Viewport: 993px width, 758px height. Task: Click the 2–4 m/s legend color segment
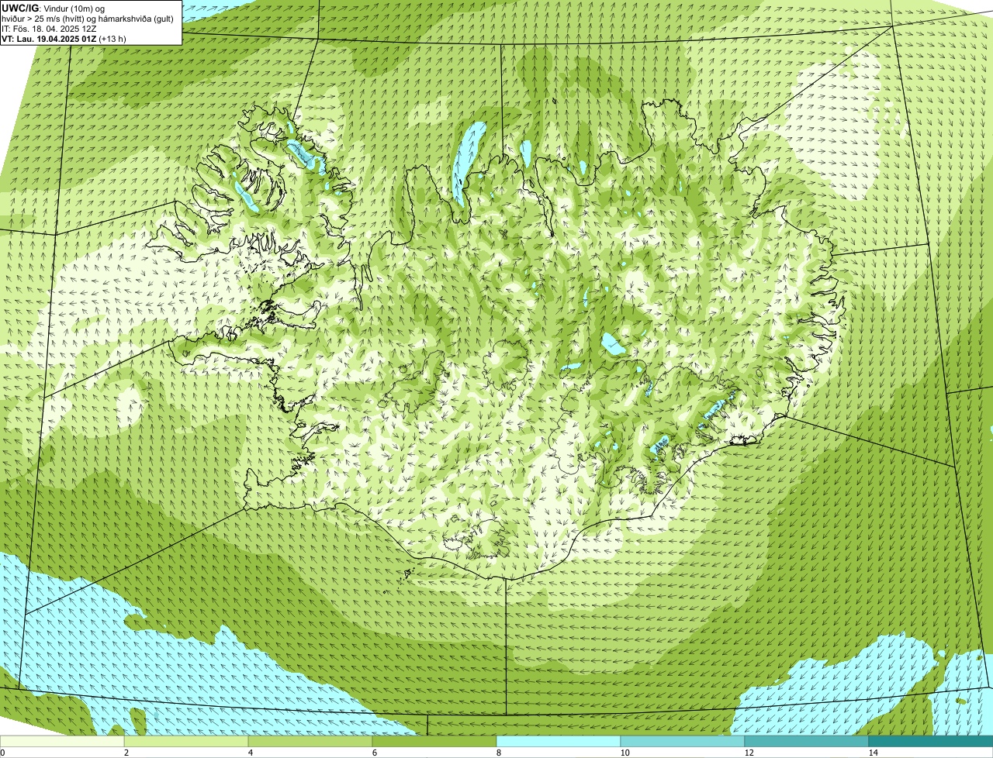tap(186, 741)
